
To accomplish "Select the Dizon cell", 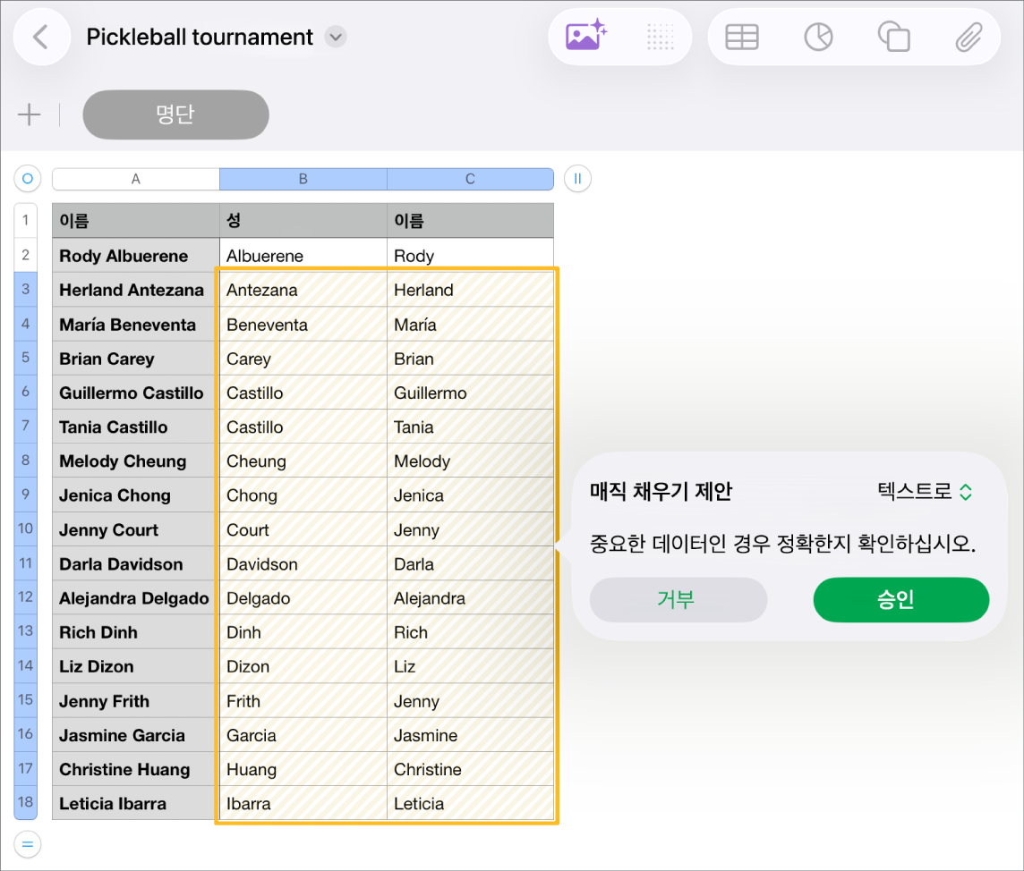I will coord(303,666).
